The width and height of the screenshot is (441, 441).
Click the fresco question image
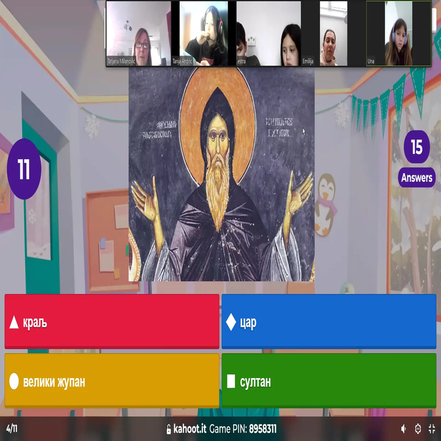coord(222,174)
